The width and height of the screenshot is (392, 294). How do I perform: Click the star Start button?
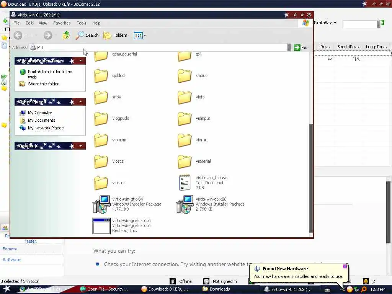7,289
